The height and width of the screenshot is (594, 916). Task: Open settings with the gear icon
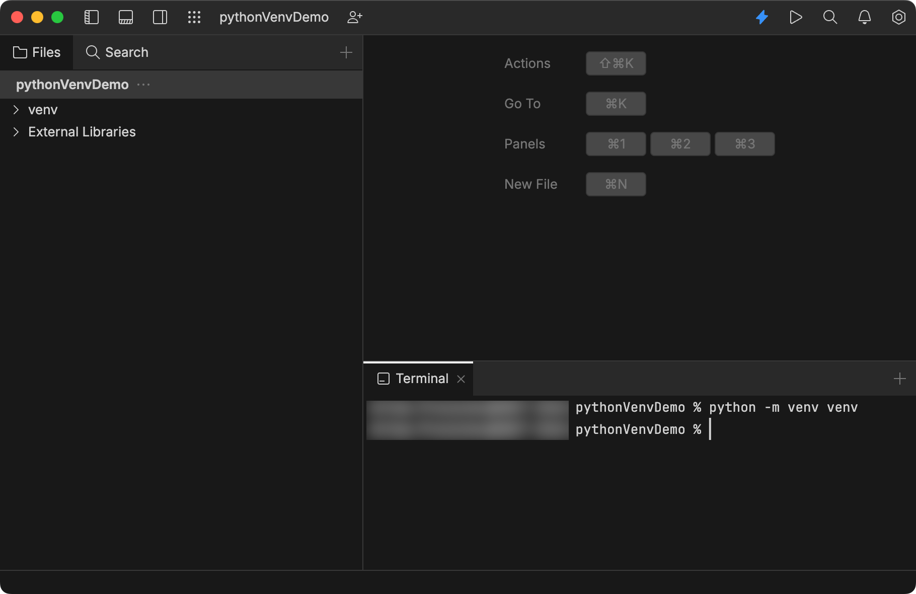click(x=898, y=17)
